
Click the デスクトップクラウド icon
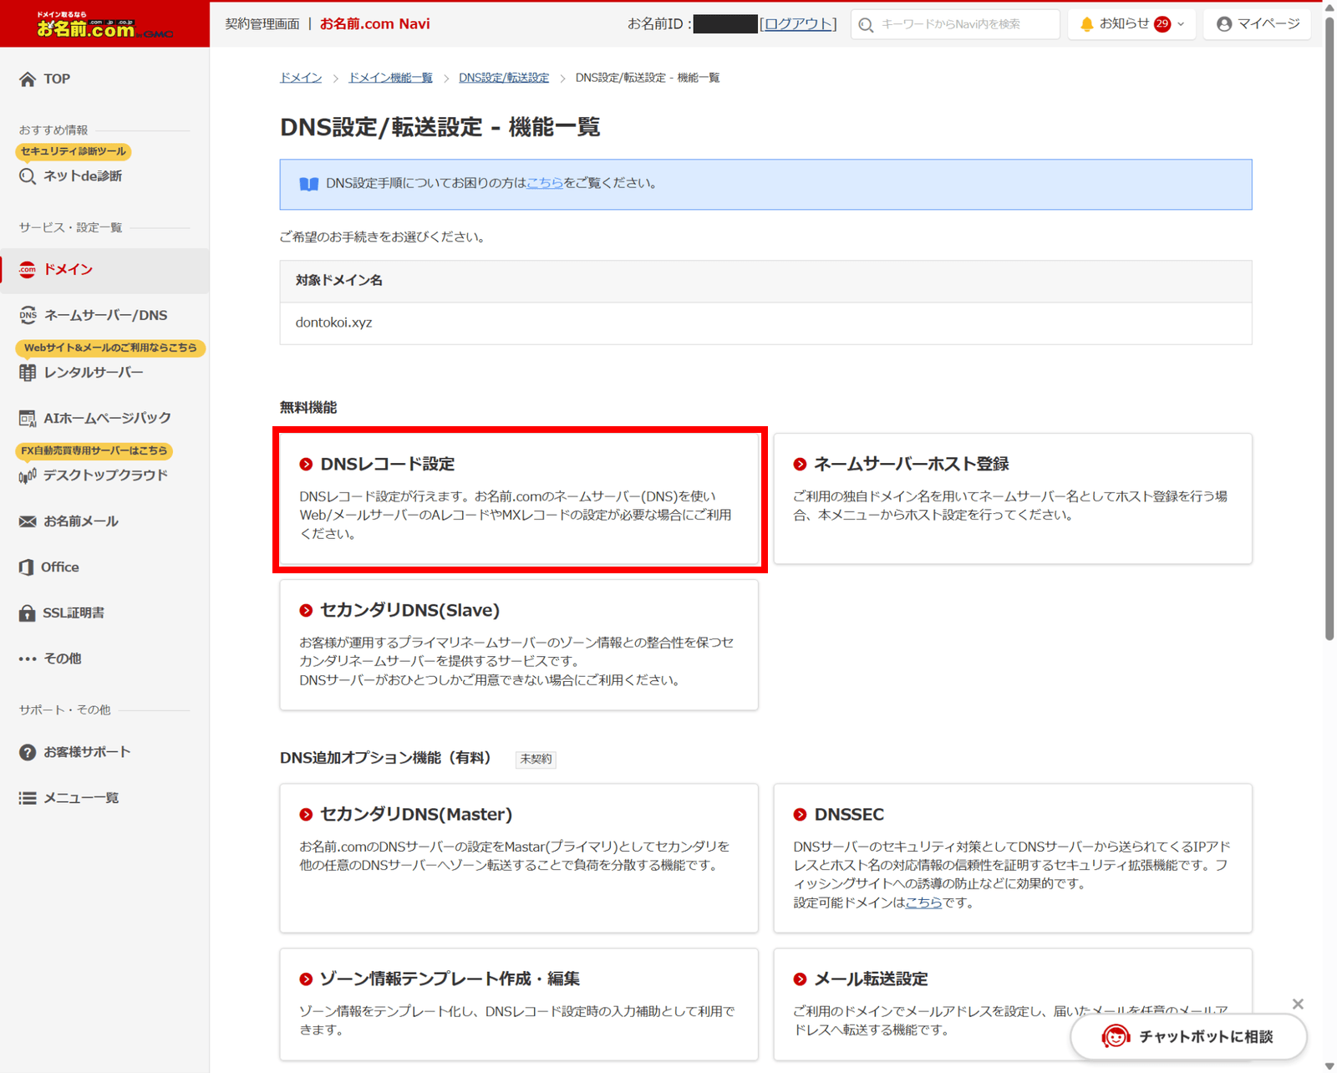[28, 475]
